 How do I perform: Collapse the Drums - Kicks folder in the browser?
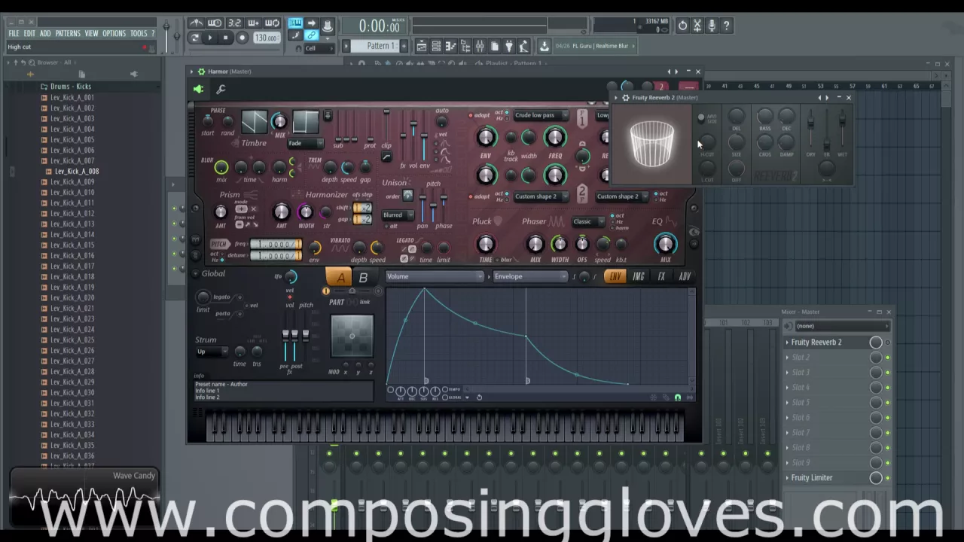click(x=70, y=87)
